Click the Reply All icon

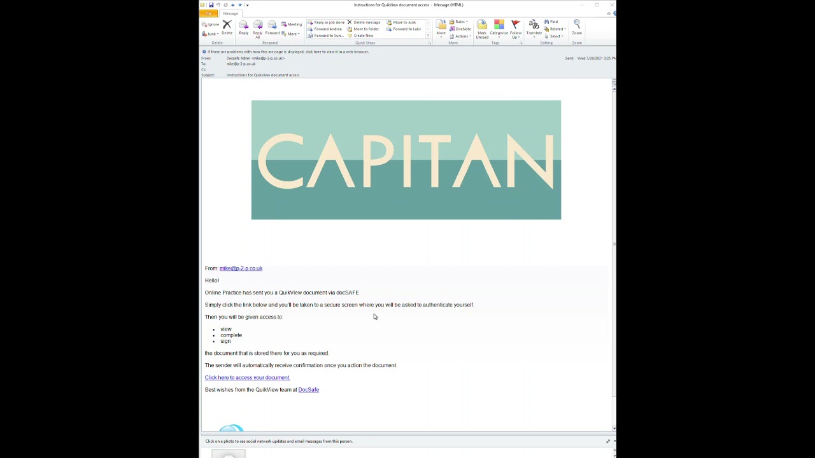pos(257,29)
